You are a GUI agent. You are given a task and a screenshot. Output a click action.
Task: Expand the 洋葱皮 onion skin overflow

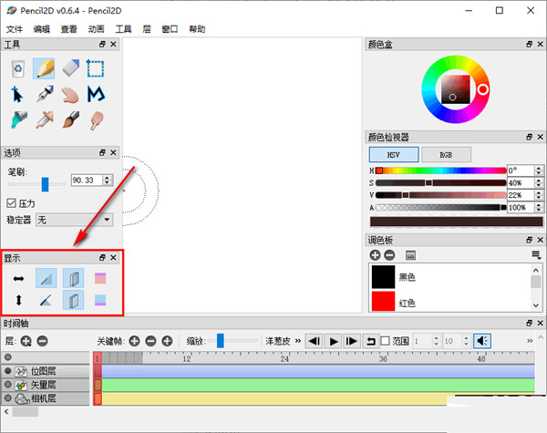(x=298, y=341)
